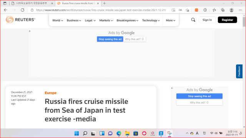The width and height of the screenshot is (246, 138).
Task: Open File Explorer from the taskbar
Action: [x=127, y=133]
